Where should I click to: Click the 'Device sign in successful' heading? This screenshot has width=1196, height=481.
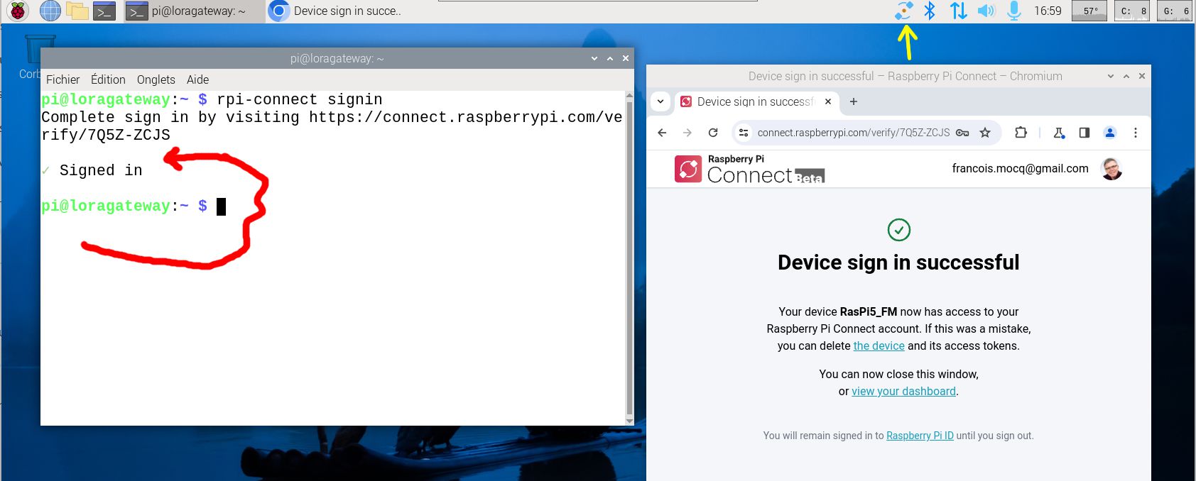coord(898,262)
